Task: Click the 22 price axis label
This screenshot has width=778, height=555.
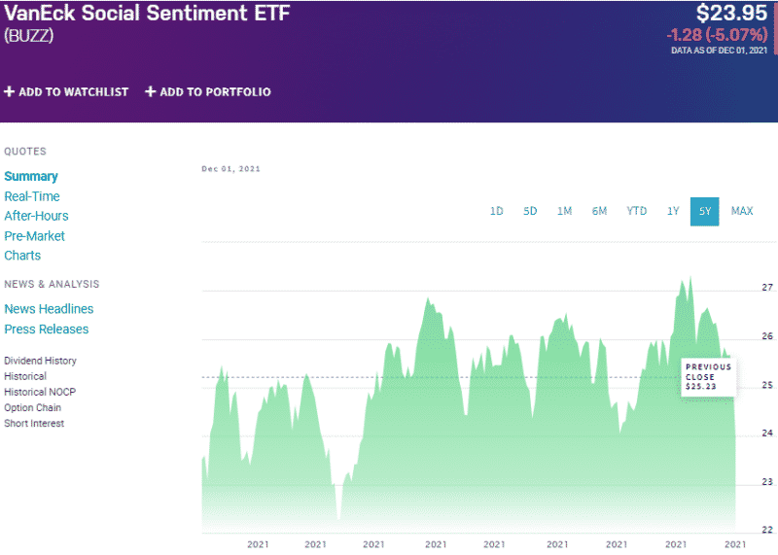Action: pyautogui.click(x=767, y=529)
